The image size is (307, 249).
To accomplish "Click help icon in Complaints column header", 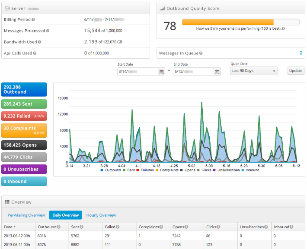I will click(161, 227).
